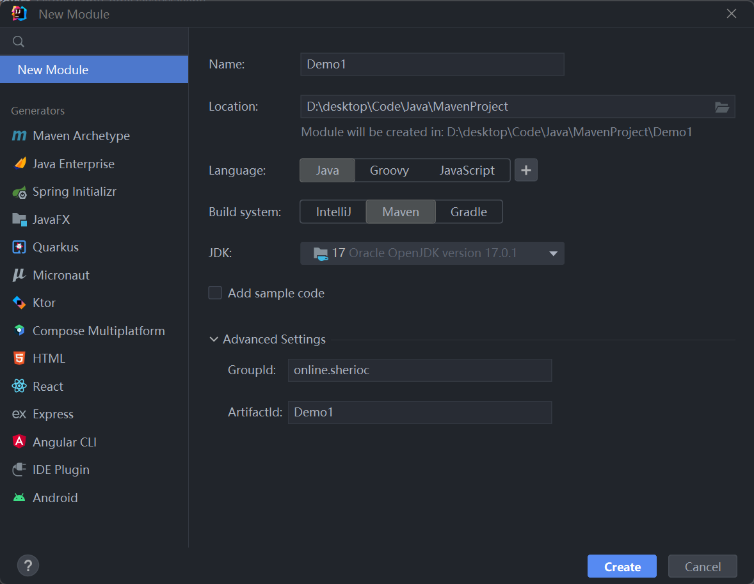Choose the Quarkus generator icon
The height and width of the screenshot is (584, 754).
point(19,248)
